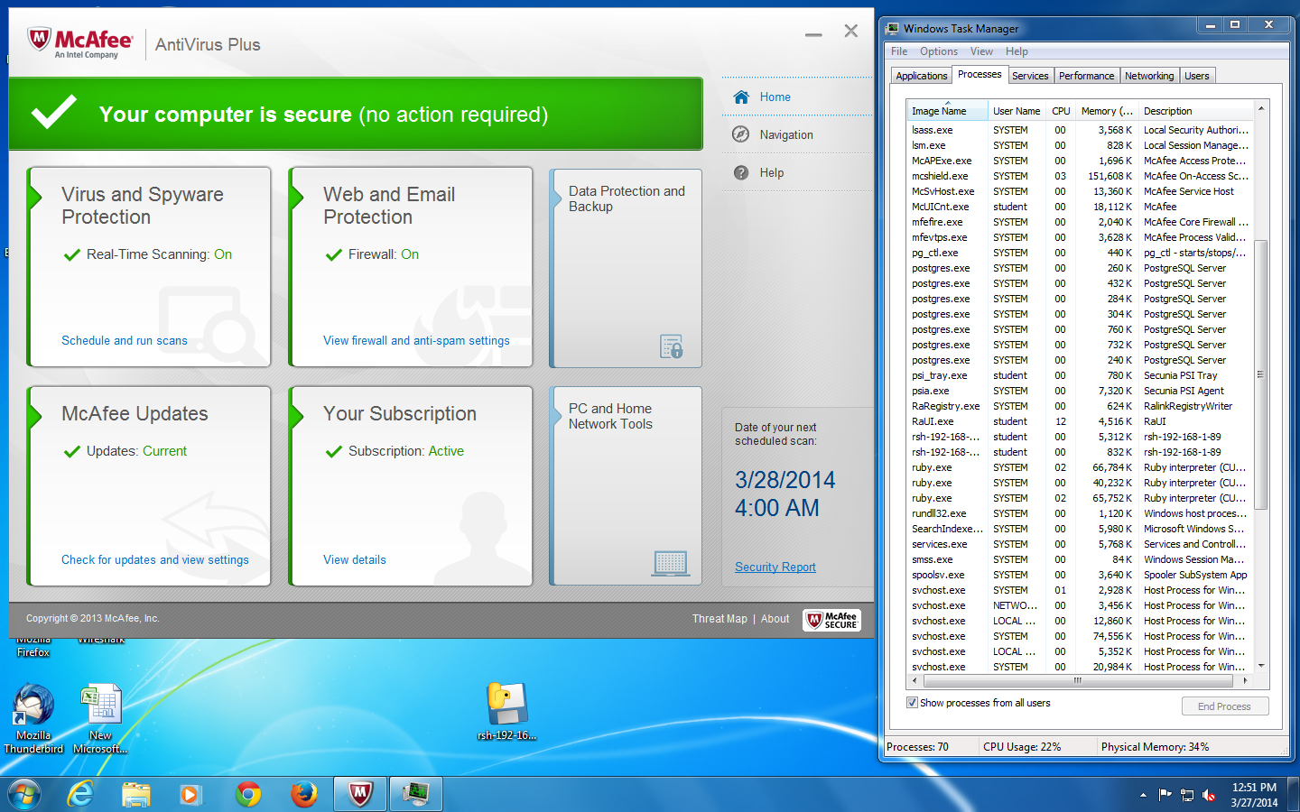Show hidden tray icons arrow
This screenshot has height=812, width=1300.
[1143, 795]
